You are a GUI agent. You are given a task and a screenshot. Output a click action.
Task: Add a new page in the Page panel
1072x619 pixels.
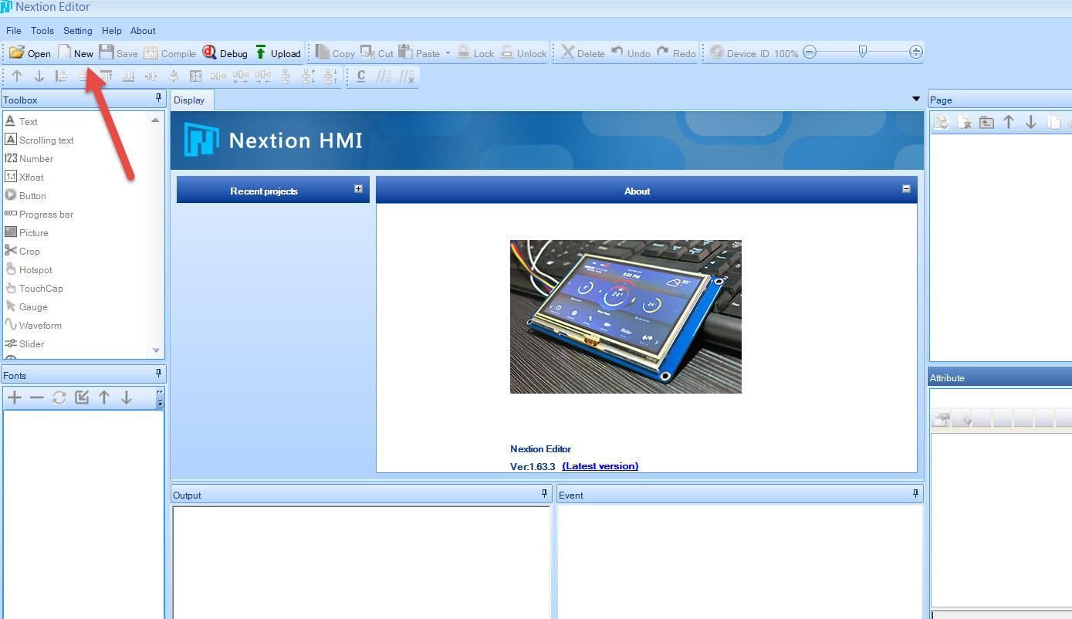point(941,122)
